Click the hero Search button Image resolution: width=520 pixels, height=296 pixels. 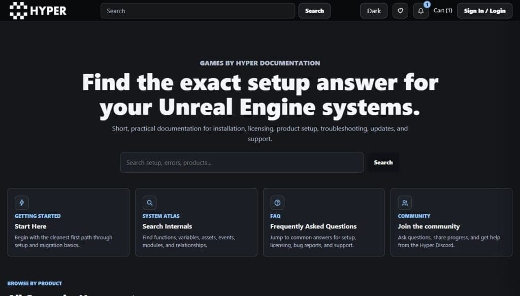pyautogui.click(x=383, y=162)
